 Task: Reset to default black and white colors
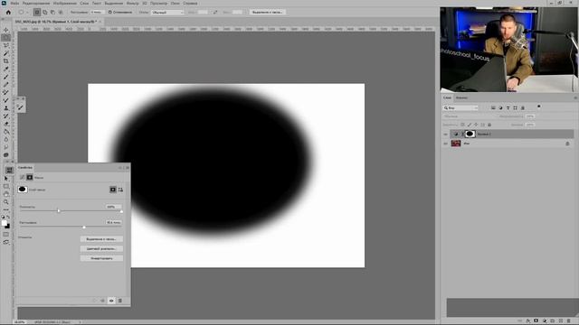point(3,217)
